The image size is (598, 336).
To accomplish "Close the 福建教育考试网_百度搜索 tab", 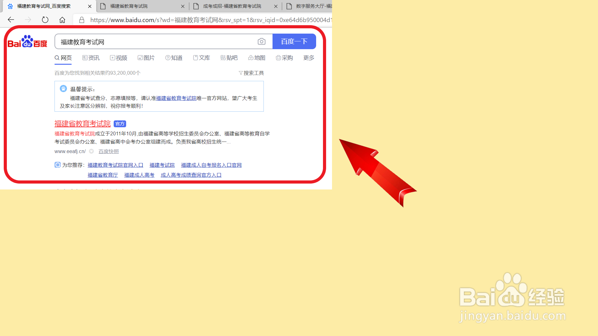I will click(90, 6).
